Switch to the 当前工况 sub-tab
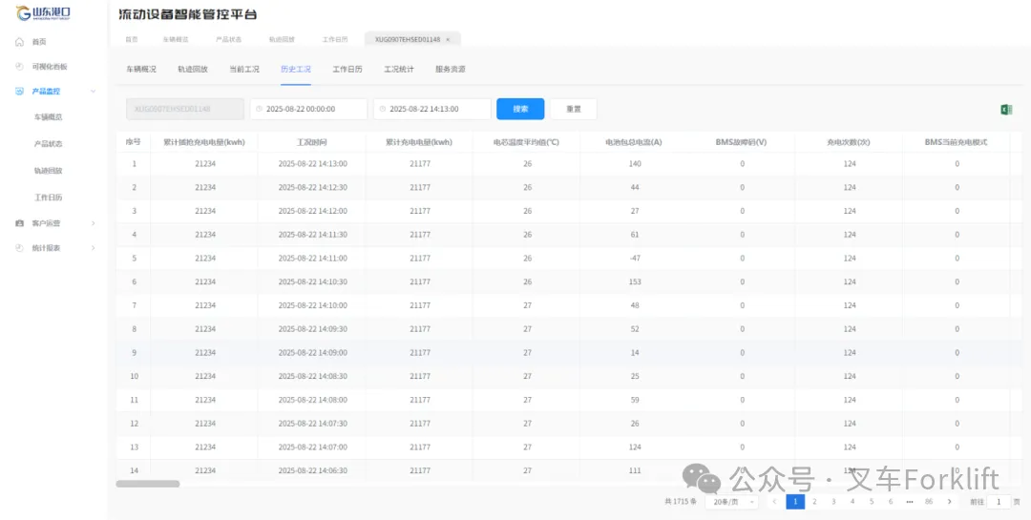 244,69
